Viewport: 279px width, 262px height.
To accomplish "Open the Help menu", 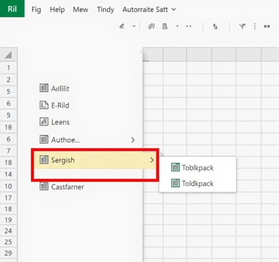I will click(x=57, y=10).
